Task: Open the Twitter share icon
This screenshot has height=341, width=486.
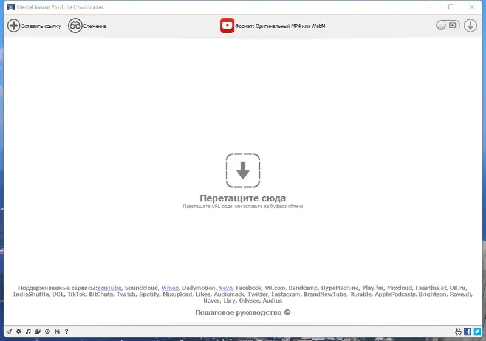Action: point(477,331)
